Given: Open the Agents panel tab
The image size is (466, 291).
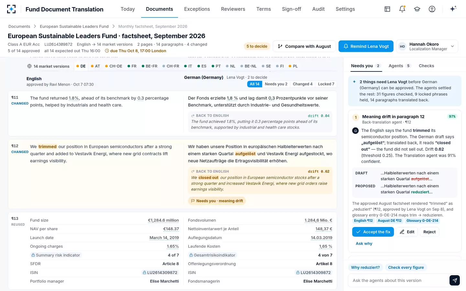Looking at the screenshot, I should click(400, 66).
